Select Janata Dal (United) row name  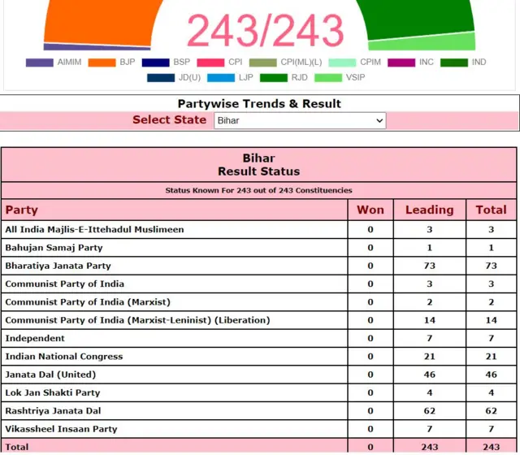[x=50, y=375]
